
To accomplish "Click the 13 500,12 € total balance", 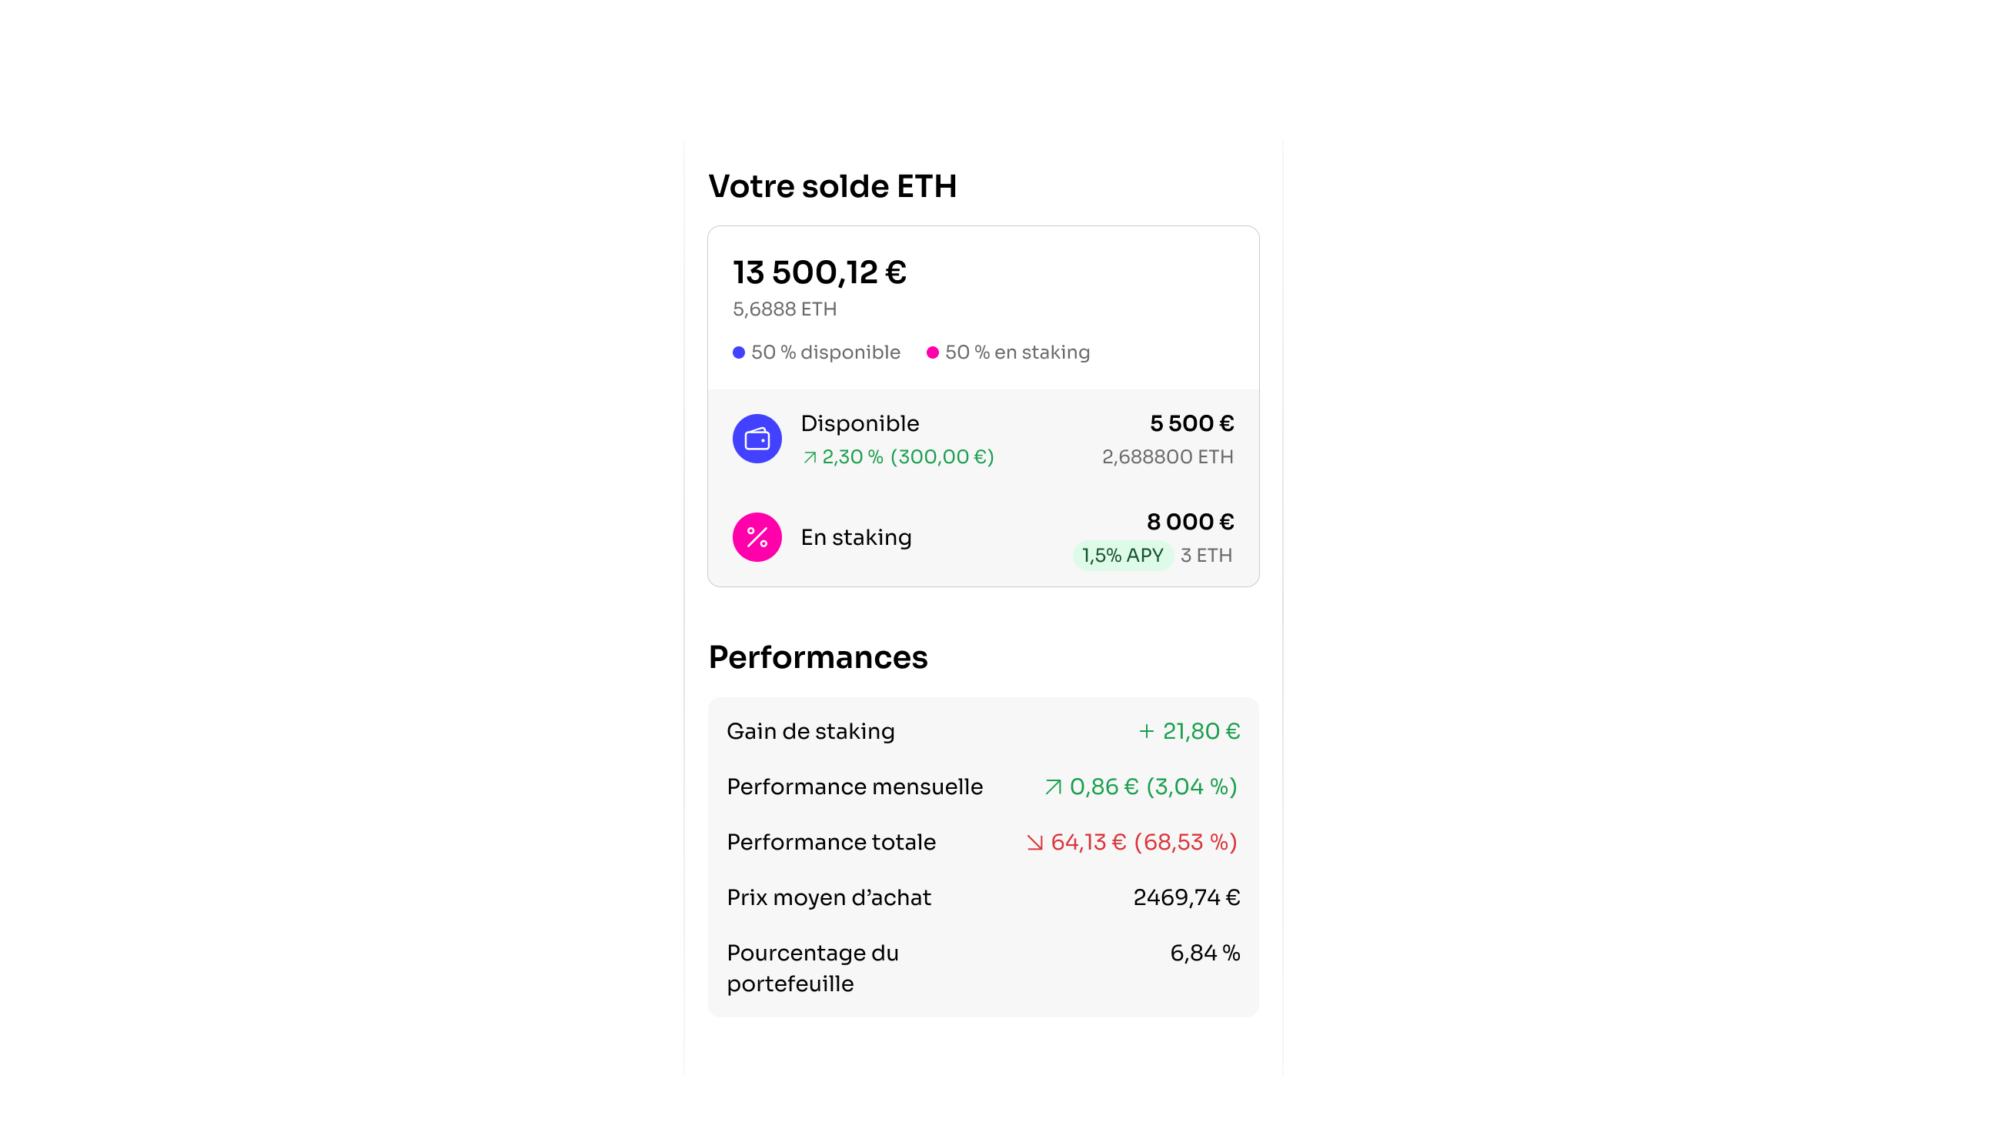I will tap(819, 273).
